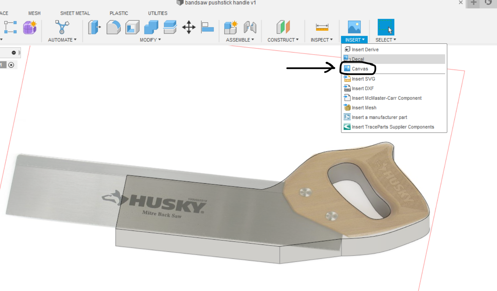Choose Insert Mesh
This screenshot has width=497, height=291.
394,108
